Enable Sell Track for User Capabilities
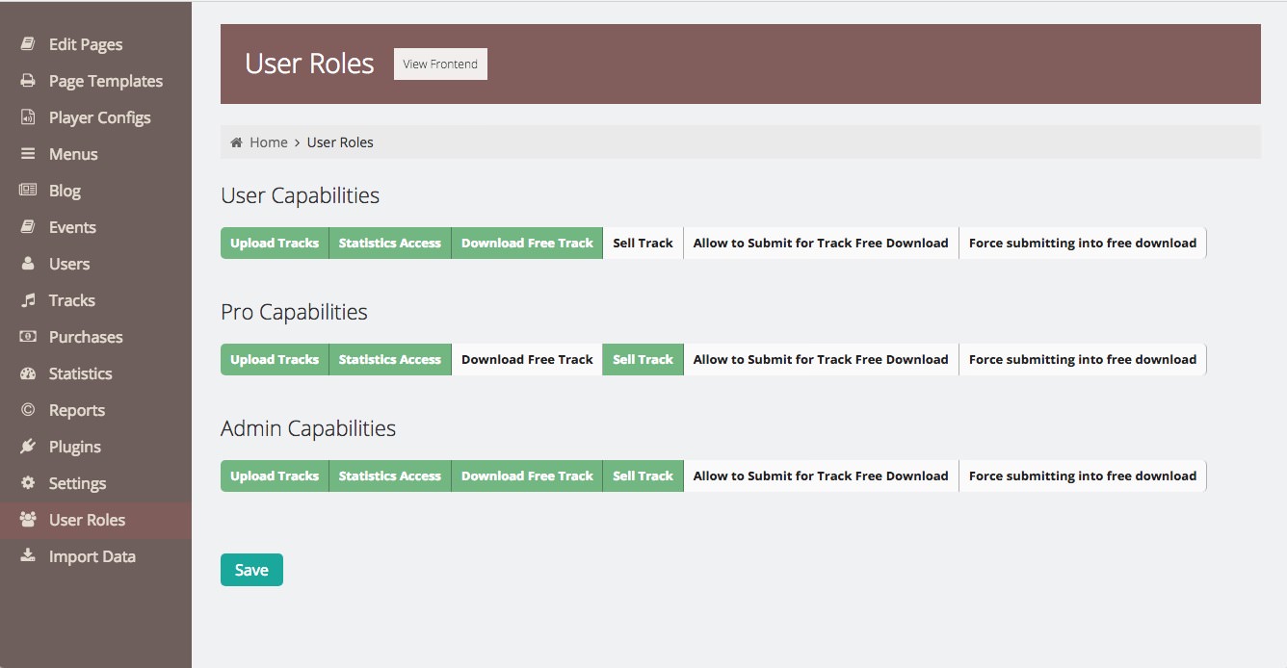Viewport: 1287px width, 668px height. tap(643, 244)
